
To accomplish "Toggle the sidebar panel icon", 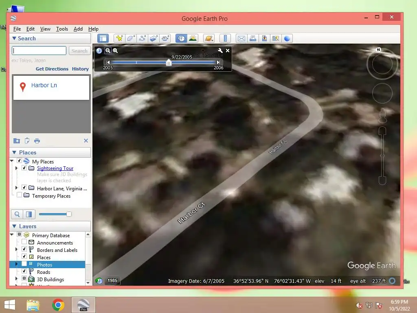I will [x=103, y=38].
